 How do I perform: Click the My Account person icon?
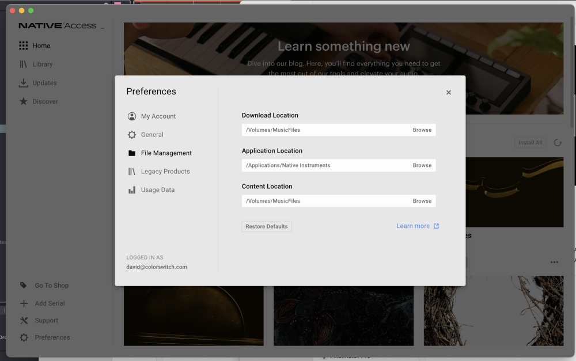tap(132, 116)
